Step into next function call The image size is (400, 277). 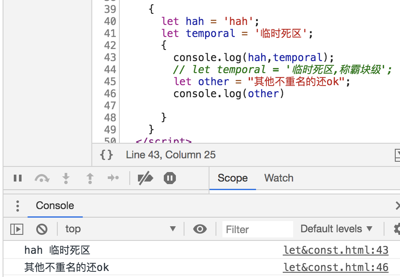pos(66,178)
